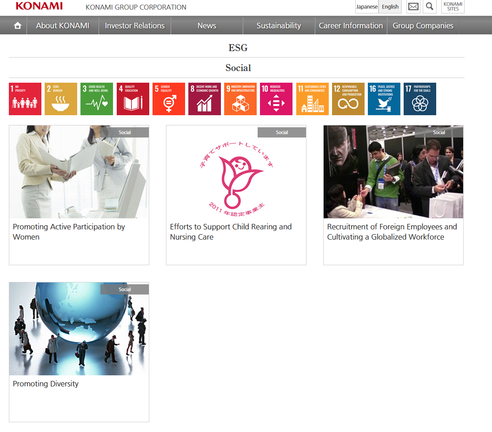492x432 pixels.
Task: Click Social tag on Child Rearing card
Action: 282,132
